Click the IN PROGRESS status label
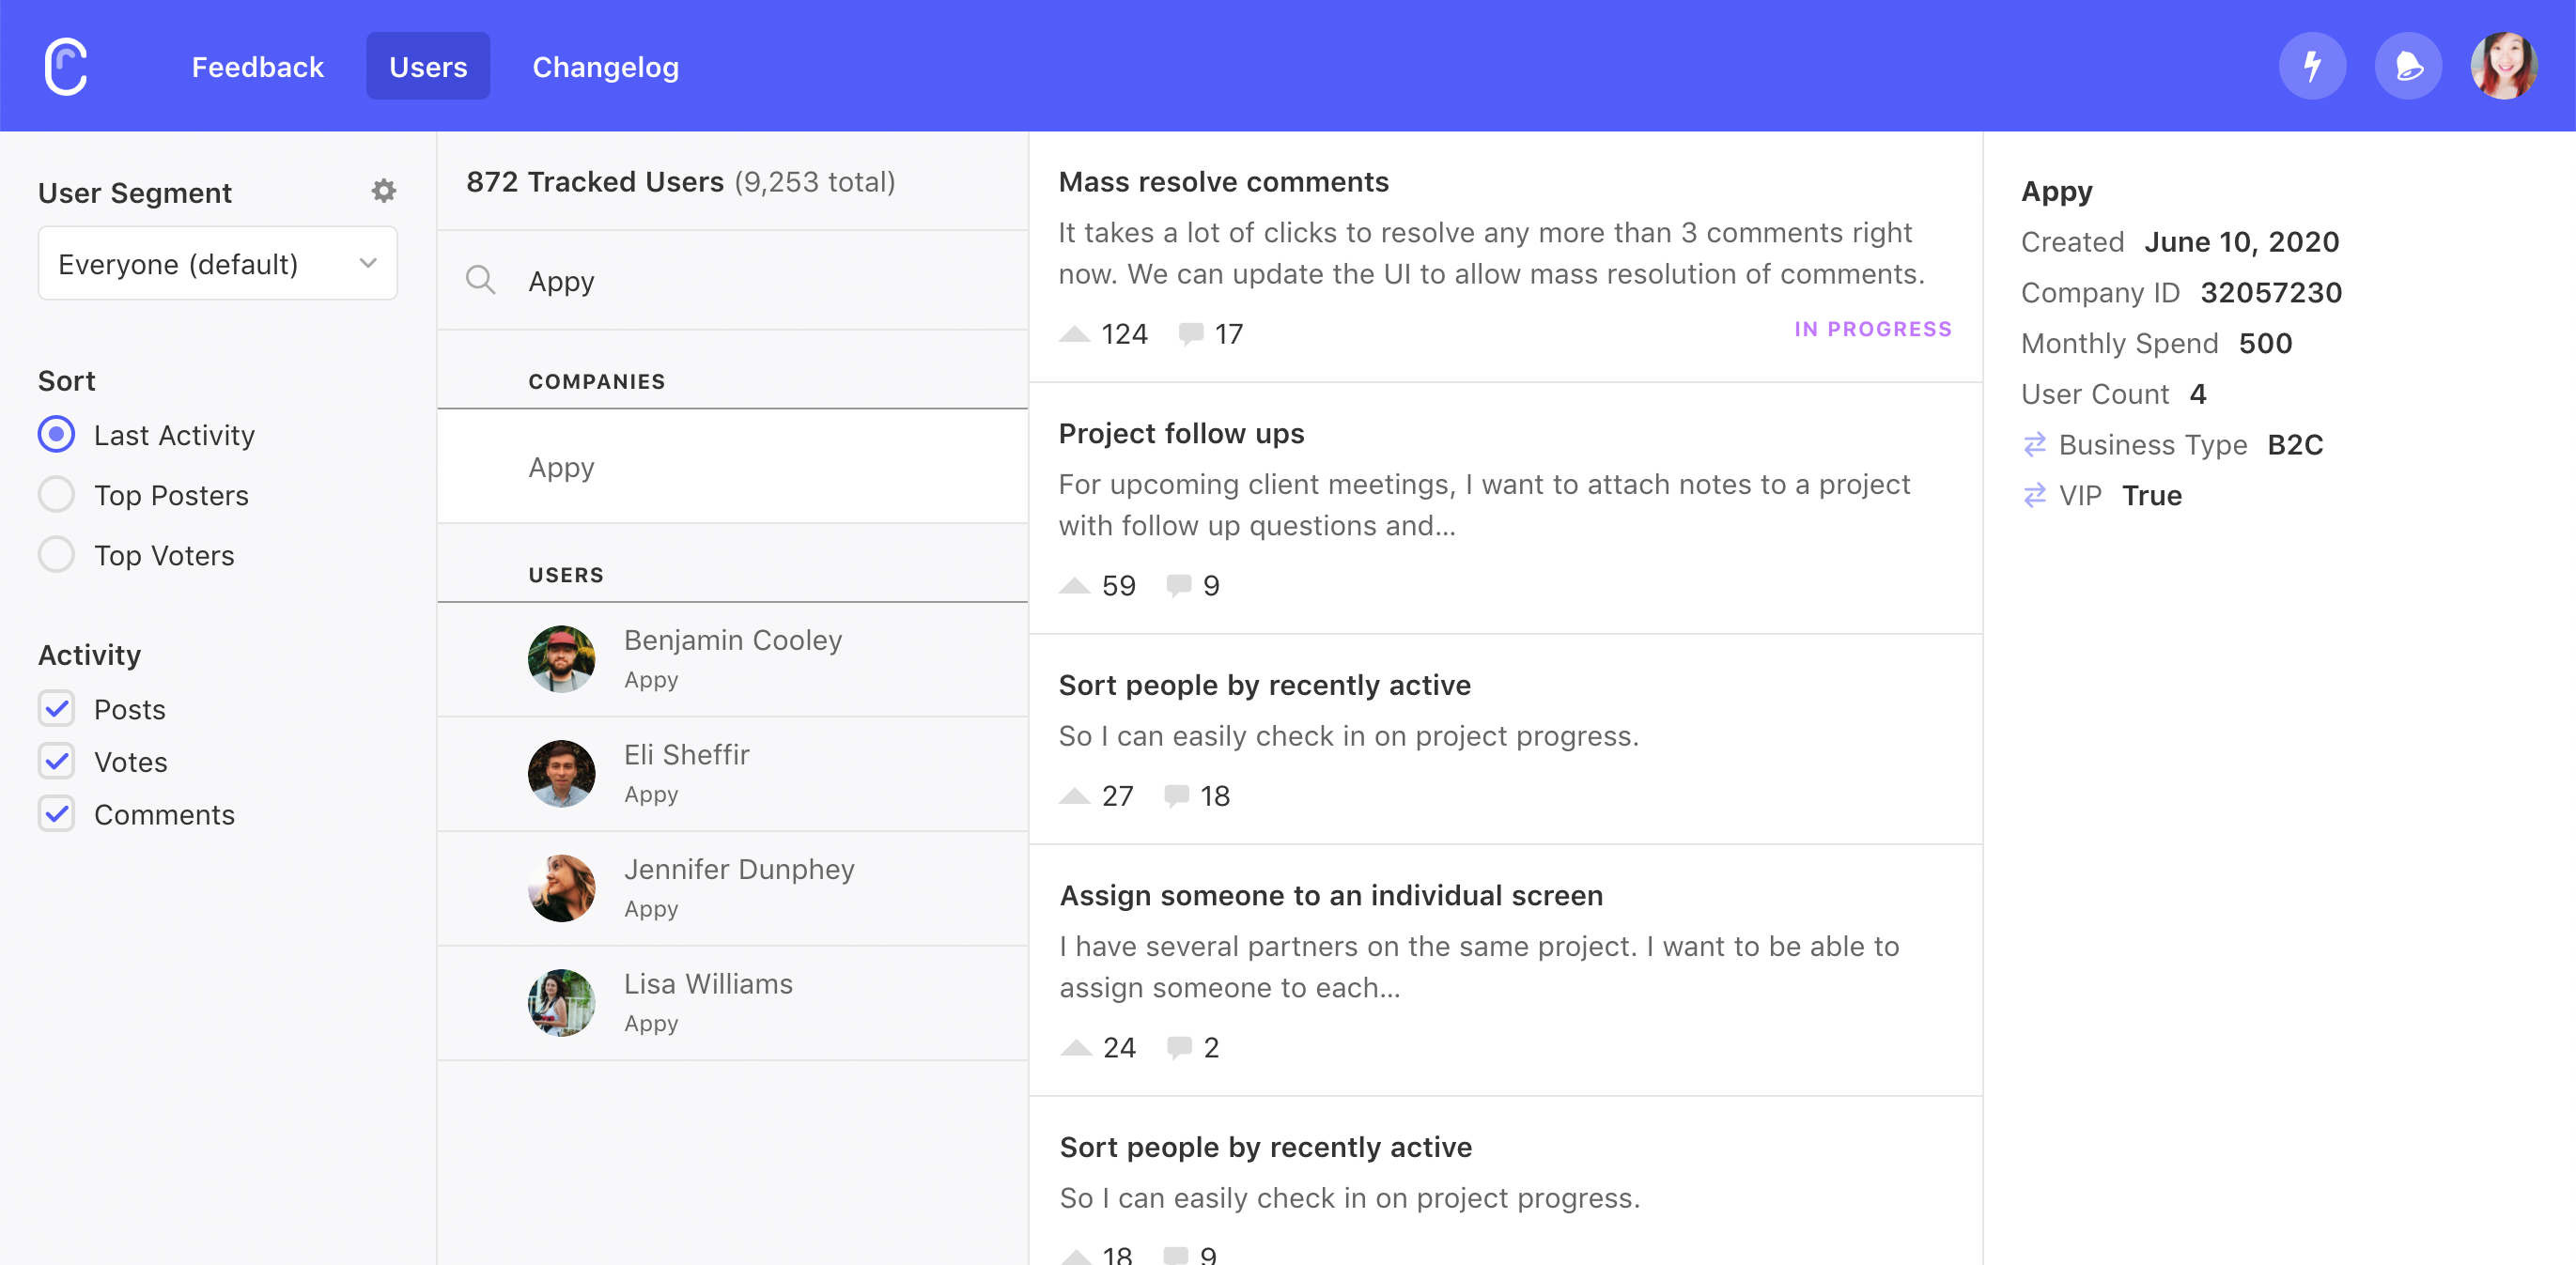Image resolution: width=2576 pixels, height=1265 pixels. click(1872, 329)
